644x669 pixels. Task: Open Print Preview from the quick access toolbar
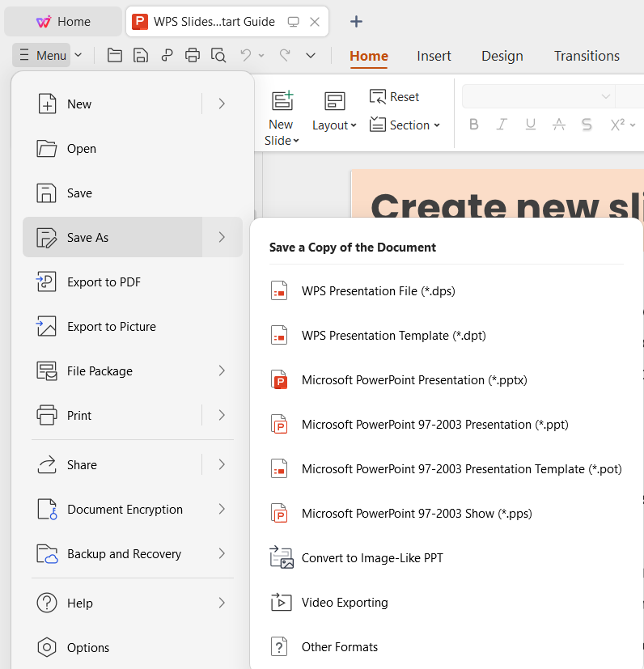click(x=218, y=55)
